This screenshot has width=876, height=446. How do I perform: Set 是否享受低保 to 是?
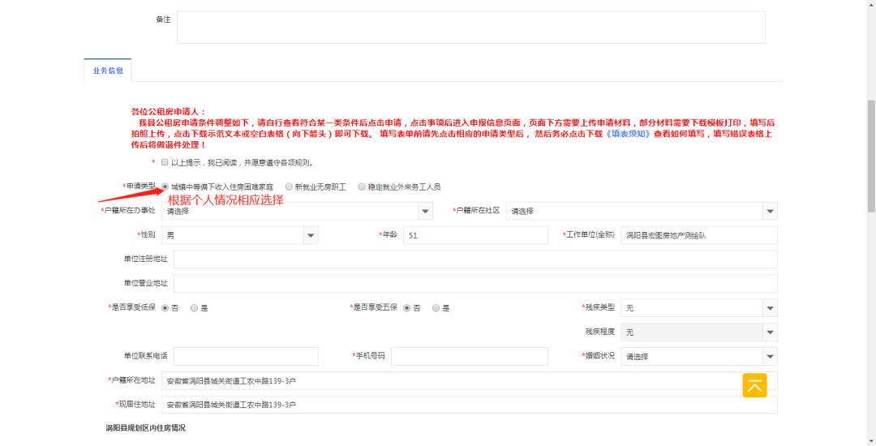(195, 308)
